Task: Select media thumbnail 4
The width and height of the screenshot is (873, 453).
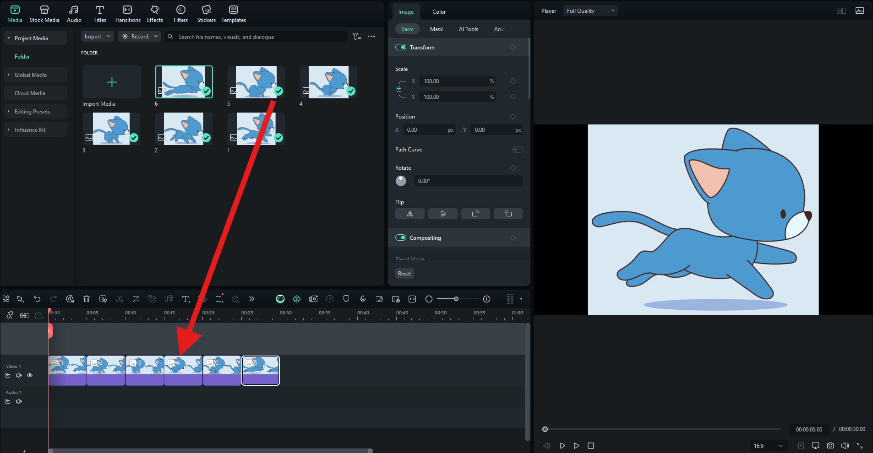Action: click(x=328, y=81)
